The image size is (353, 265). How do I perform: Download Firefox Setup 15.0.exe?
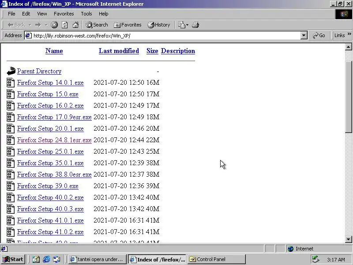click(x=48, y=94)
